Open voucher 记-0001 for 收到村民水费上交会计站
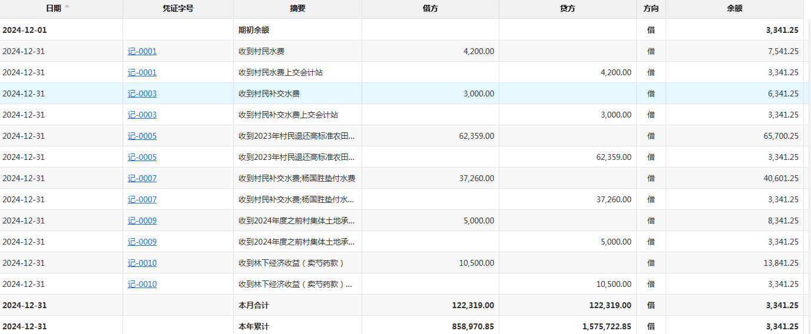The height and width of the screenshot is (334, 811). tap(142, 72)
